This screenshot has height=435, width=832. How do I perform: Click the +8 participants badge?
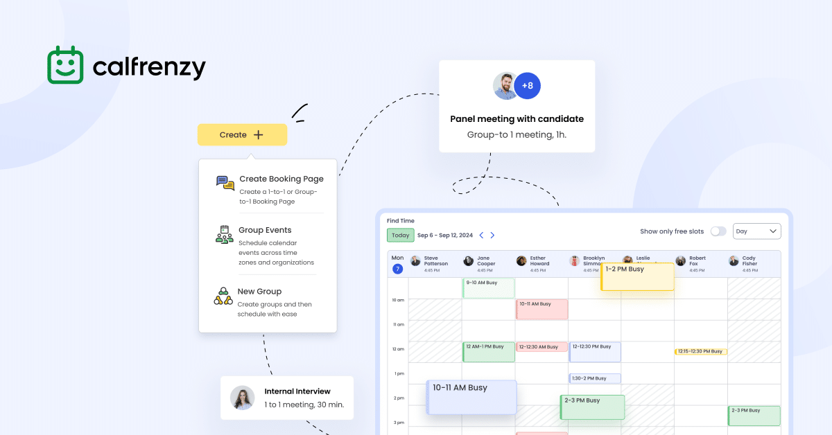click(528, 85)
